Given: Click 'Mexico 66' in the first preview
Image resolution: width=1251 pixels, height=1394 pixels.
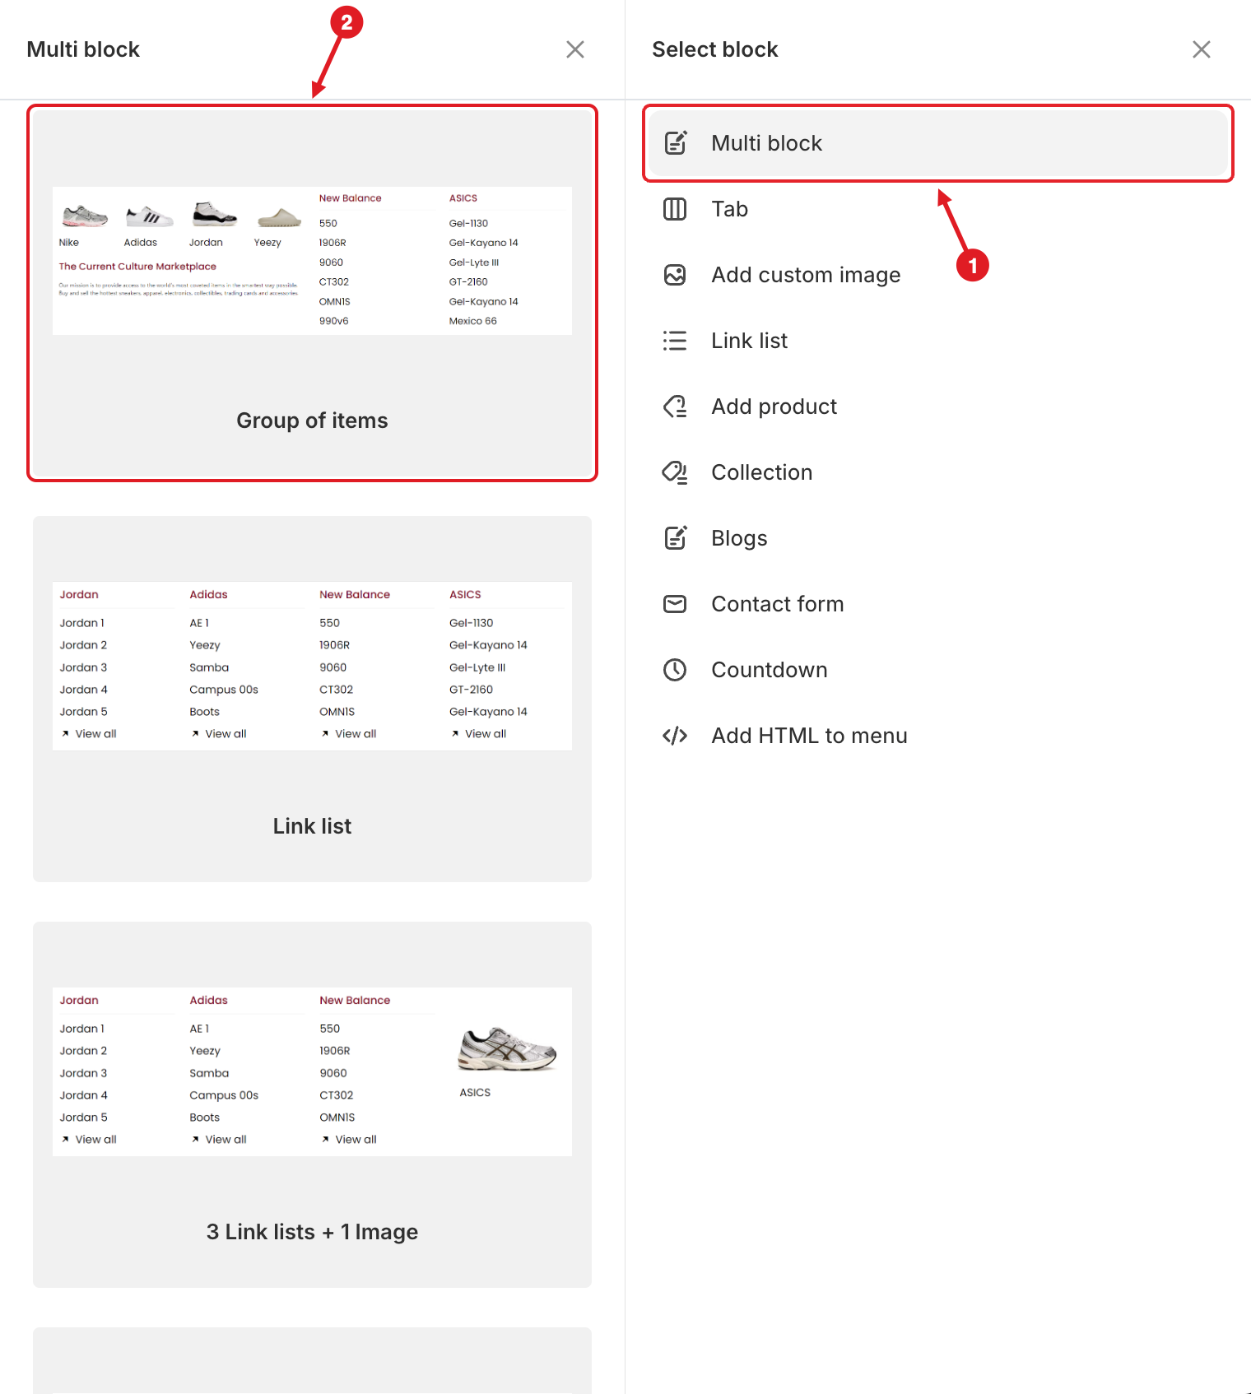Looking at the screenshot, I should [x=473, y=321].
